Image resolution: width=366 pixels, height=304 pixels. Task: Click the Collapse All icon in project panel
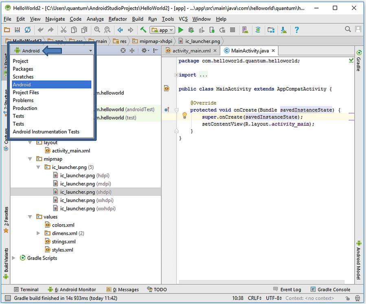point(132,50)
